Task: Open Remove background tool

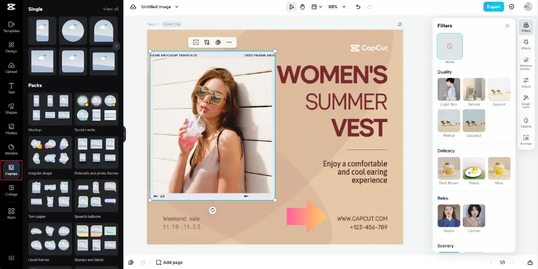Action: point(526,63)
